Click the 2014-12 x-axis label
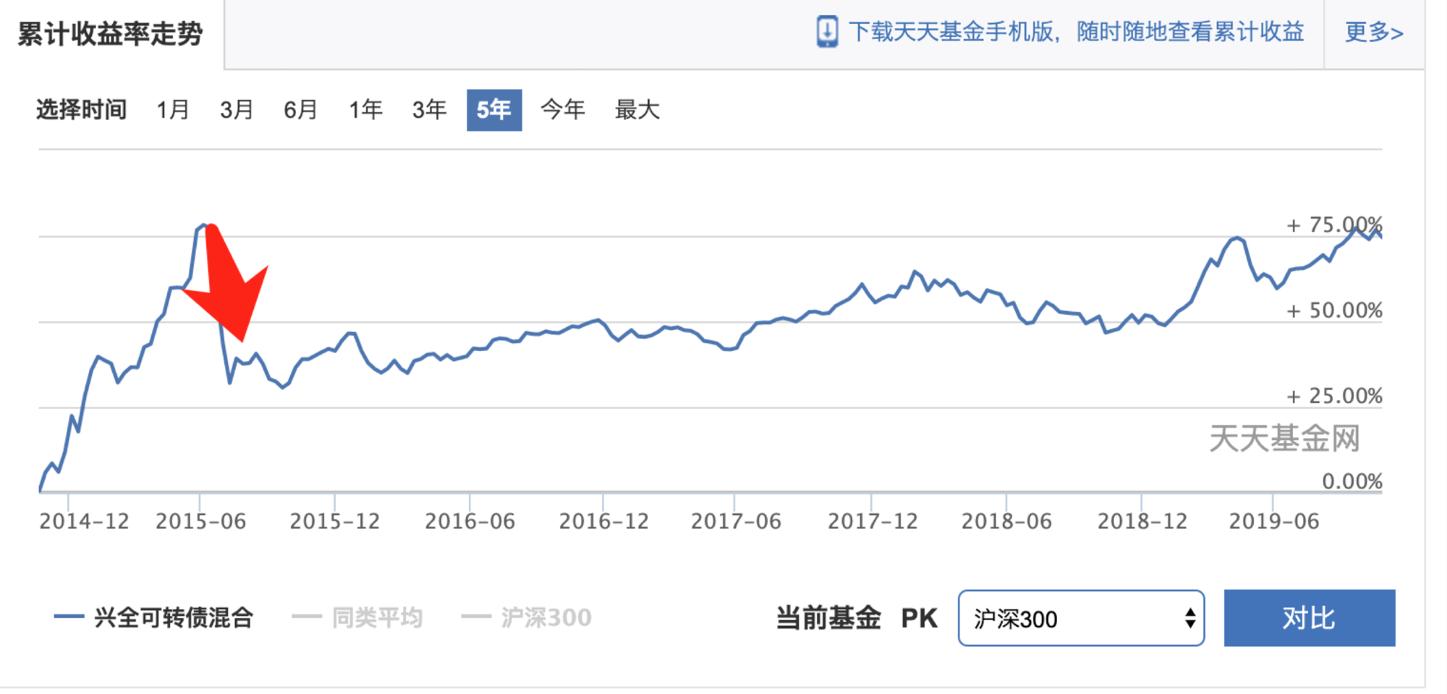1447x694 pixels. pos(84,521)
